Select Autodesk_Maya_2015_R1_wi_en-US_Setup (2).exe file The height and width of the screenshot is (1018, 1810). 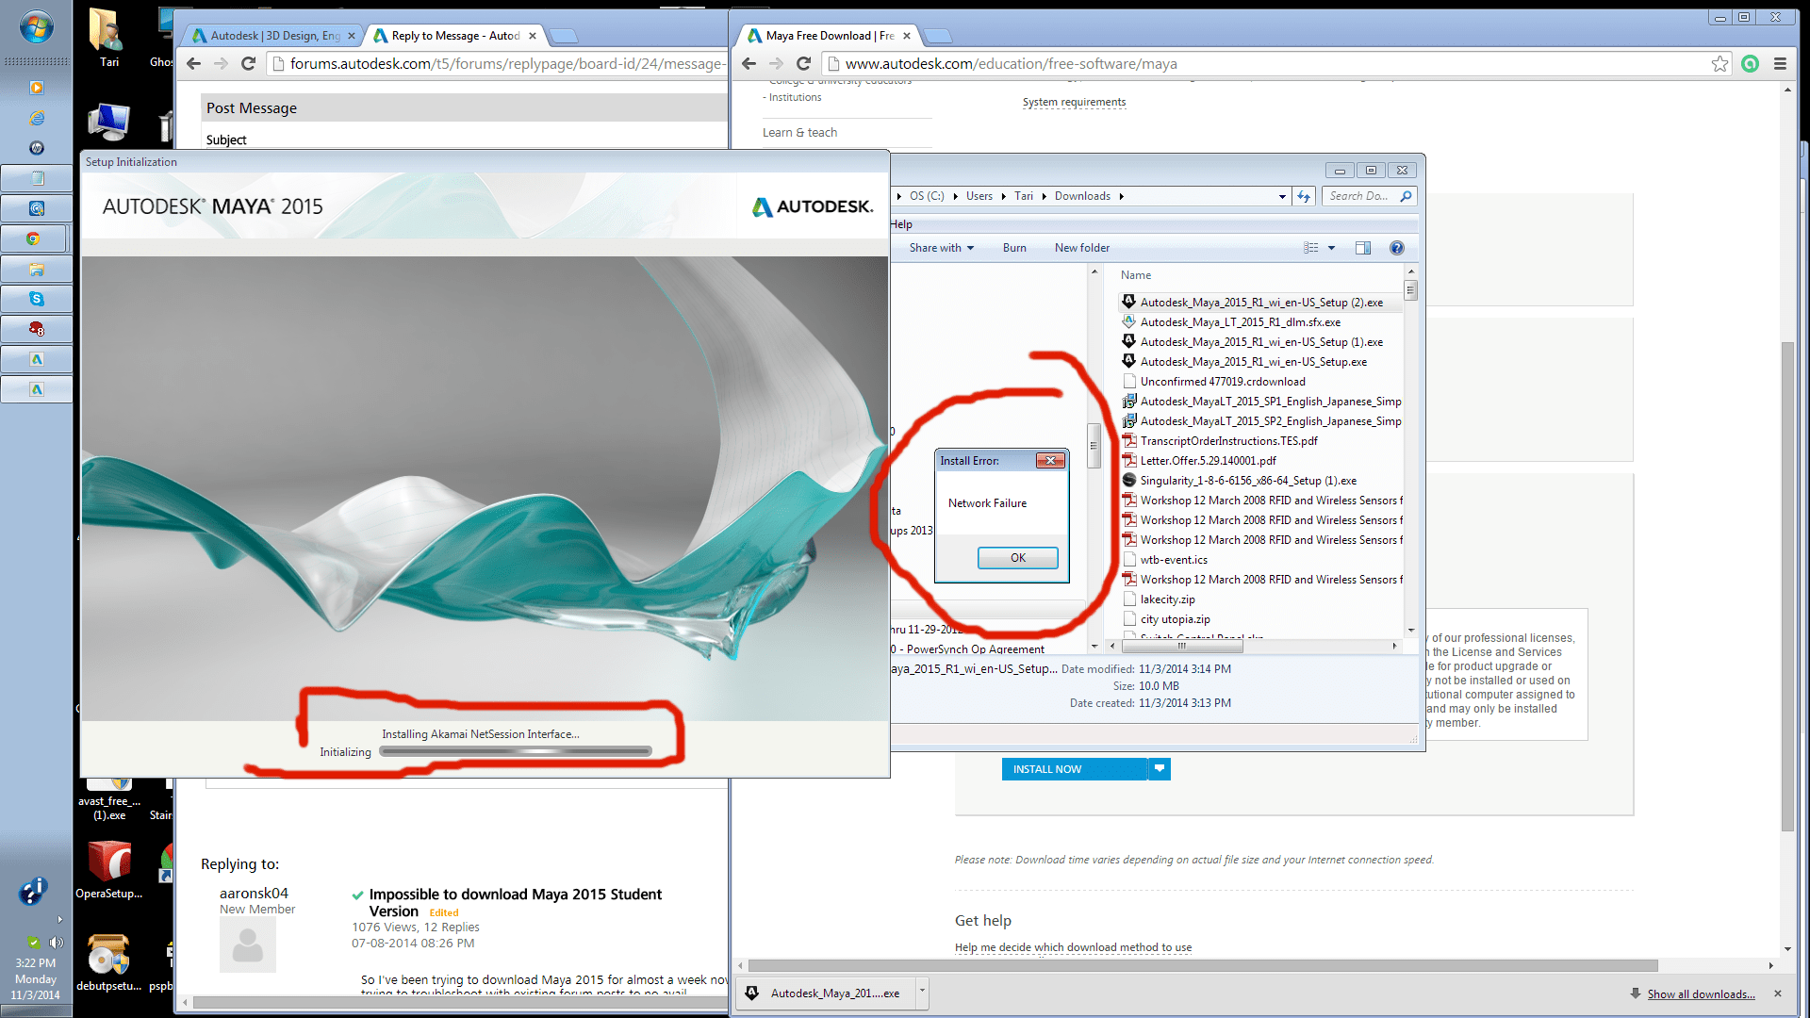pyautogui.click(x=1261, y=303)
